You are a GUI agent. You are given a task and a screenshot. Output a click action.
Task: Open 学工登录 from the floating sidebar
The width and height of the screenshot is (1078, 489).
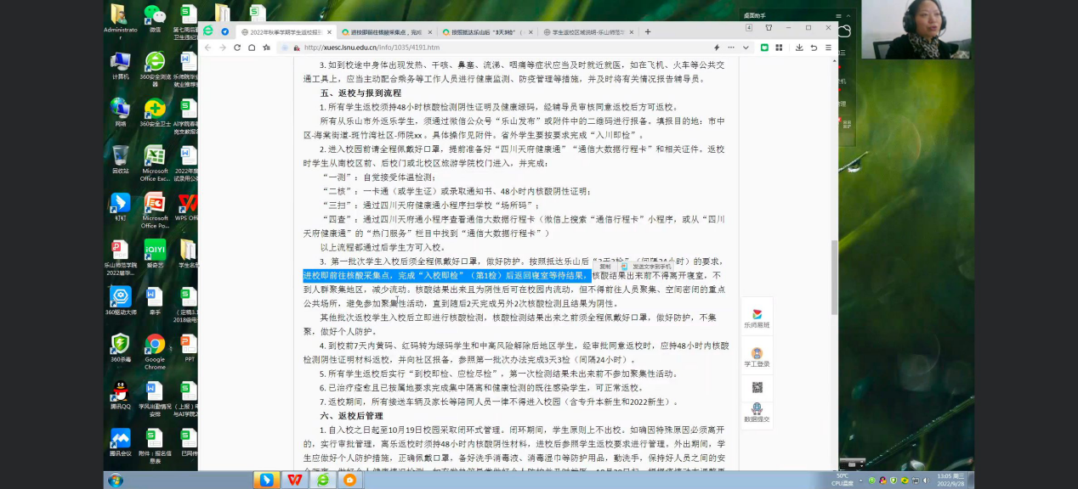click(x=757, y=357)
